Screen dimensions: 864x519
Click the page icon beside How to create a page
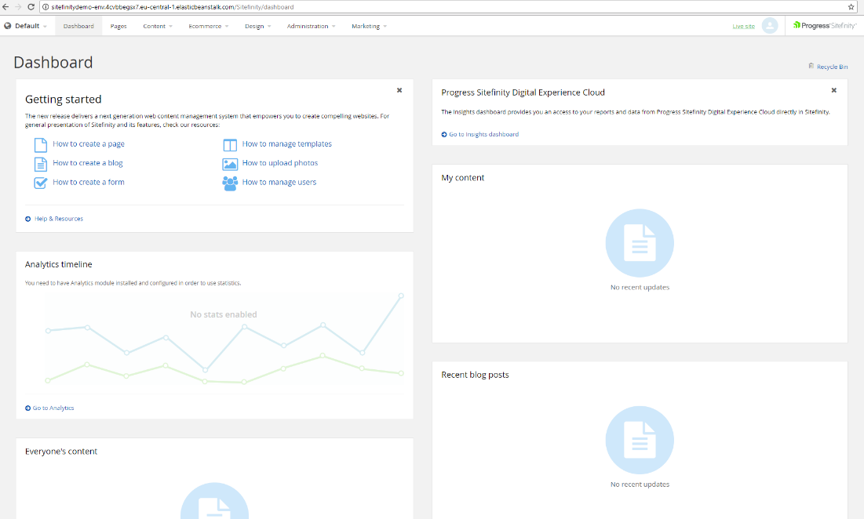coord(40,145)
